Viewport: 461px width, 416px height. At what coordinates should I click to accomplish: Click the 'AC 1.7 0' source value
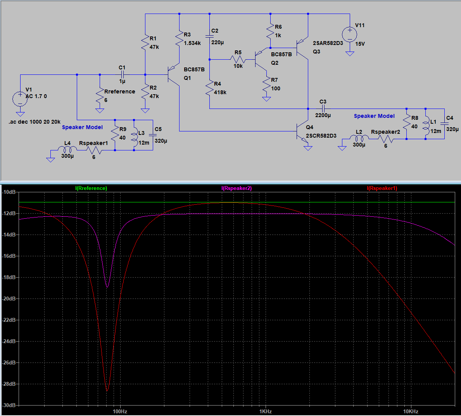[36, 97]
